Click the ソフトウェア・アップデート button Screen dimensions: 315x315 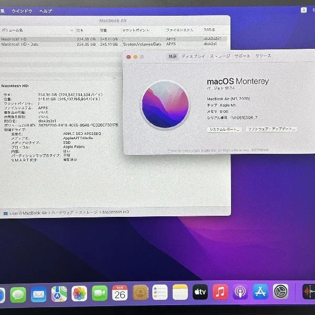(x=271, y=129)
